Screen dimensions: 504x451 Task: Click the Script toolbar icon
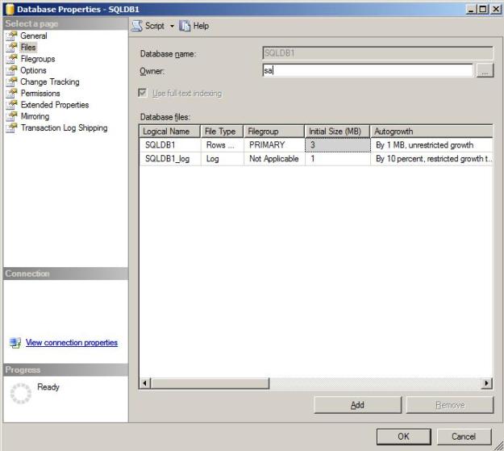pyautogui.click(x=137, y=26)
